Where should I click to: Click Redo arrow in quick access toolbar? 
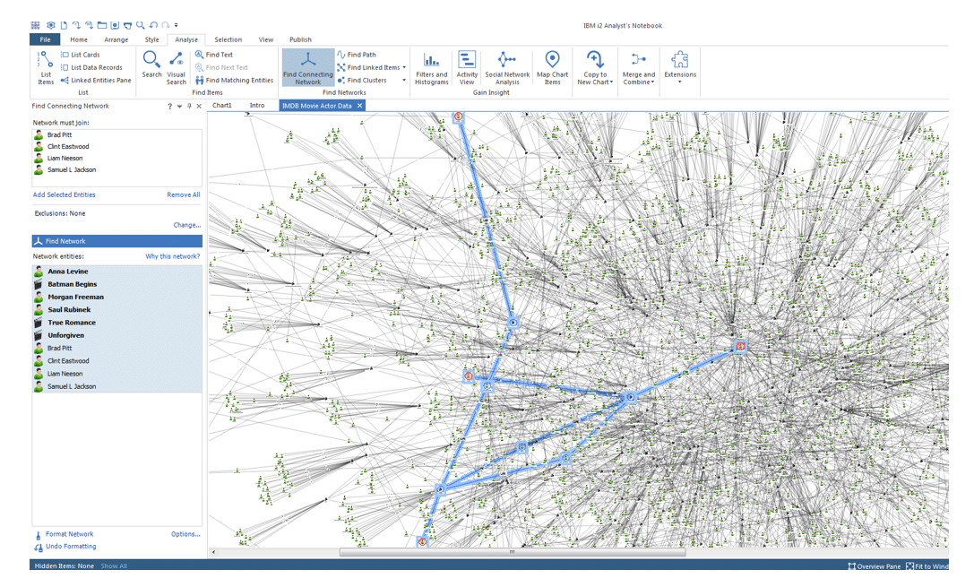165,25
